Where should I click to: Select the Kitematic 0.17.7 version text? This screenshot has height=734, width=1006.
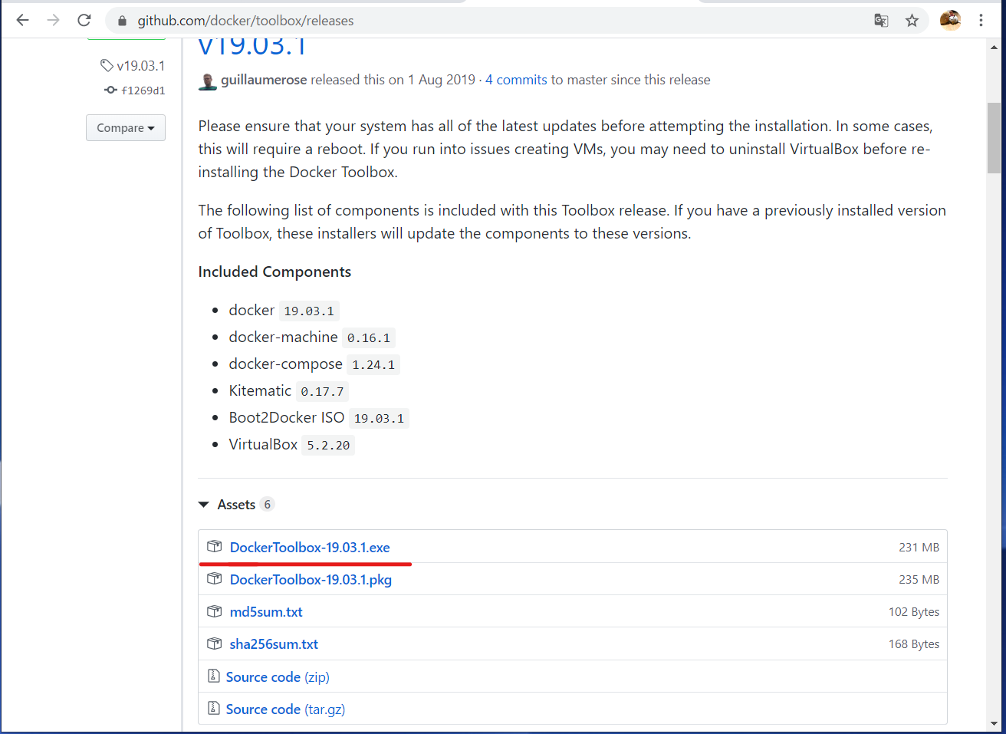(x=322, y=391)
